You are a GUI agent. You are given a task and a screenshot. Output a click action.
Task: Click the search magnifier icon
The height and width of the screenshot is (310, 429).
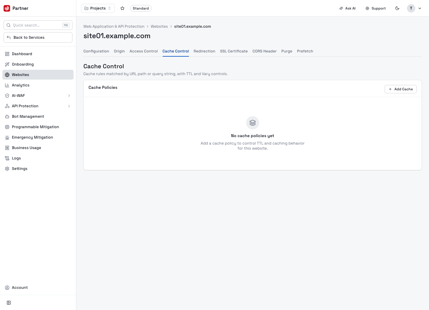9,25
